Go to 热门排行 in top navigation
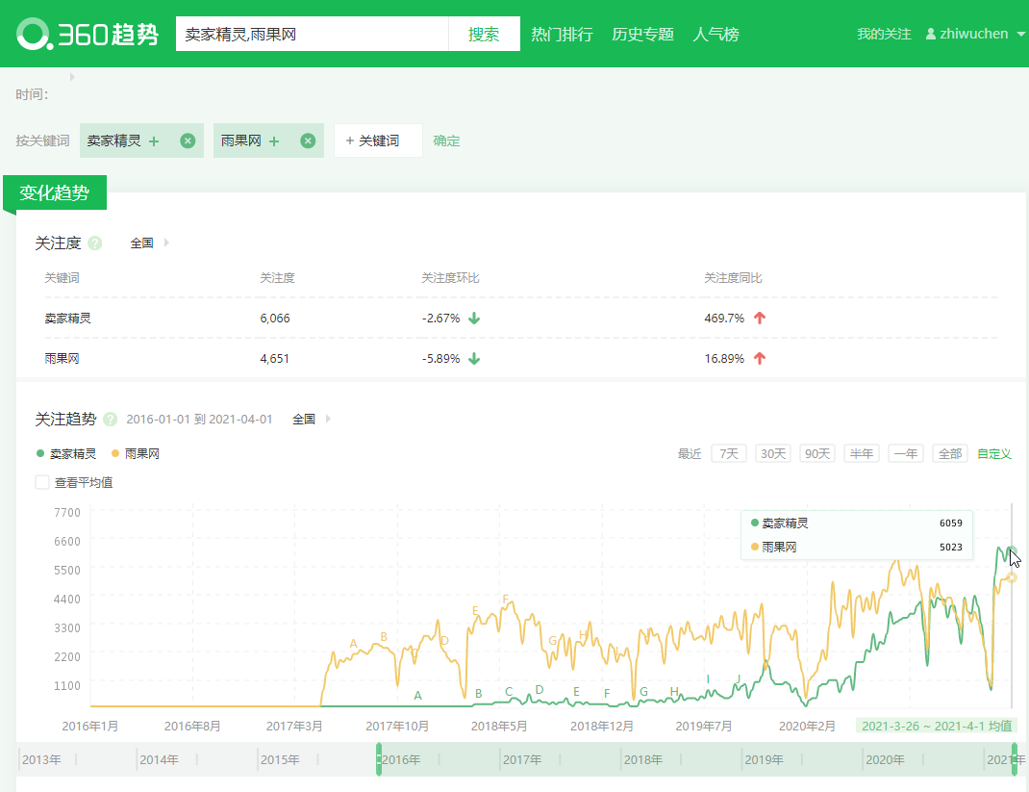The image size is (1029, 792). point(562,35)
